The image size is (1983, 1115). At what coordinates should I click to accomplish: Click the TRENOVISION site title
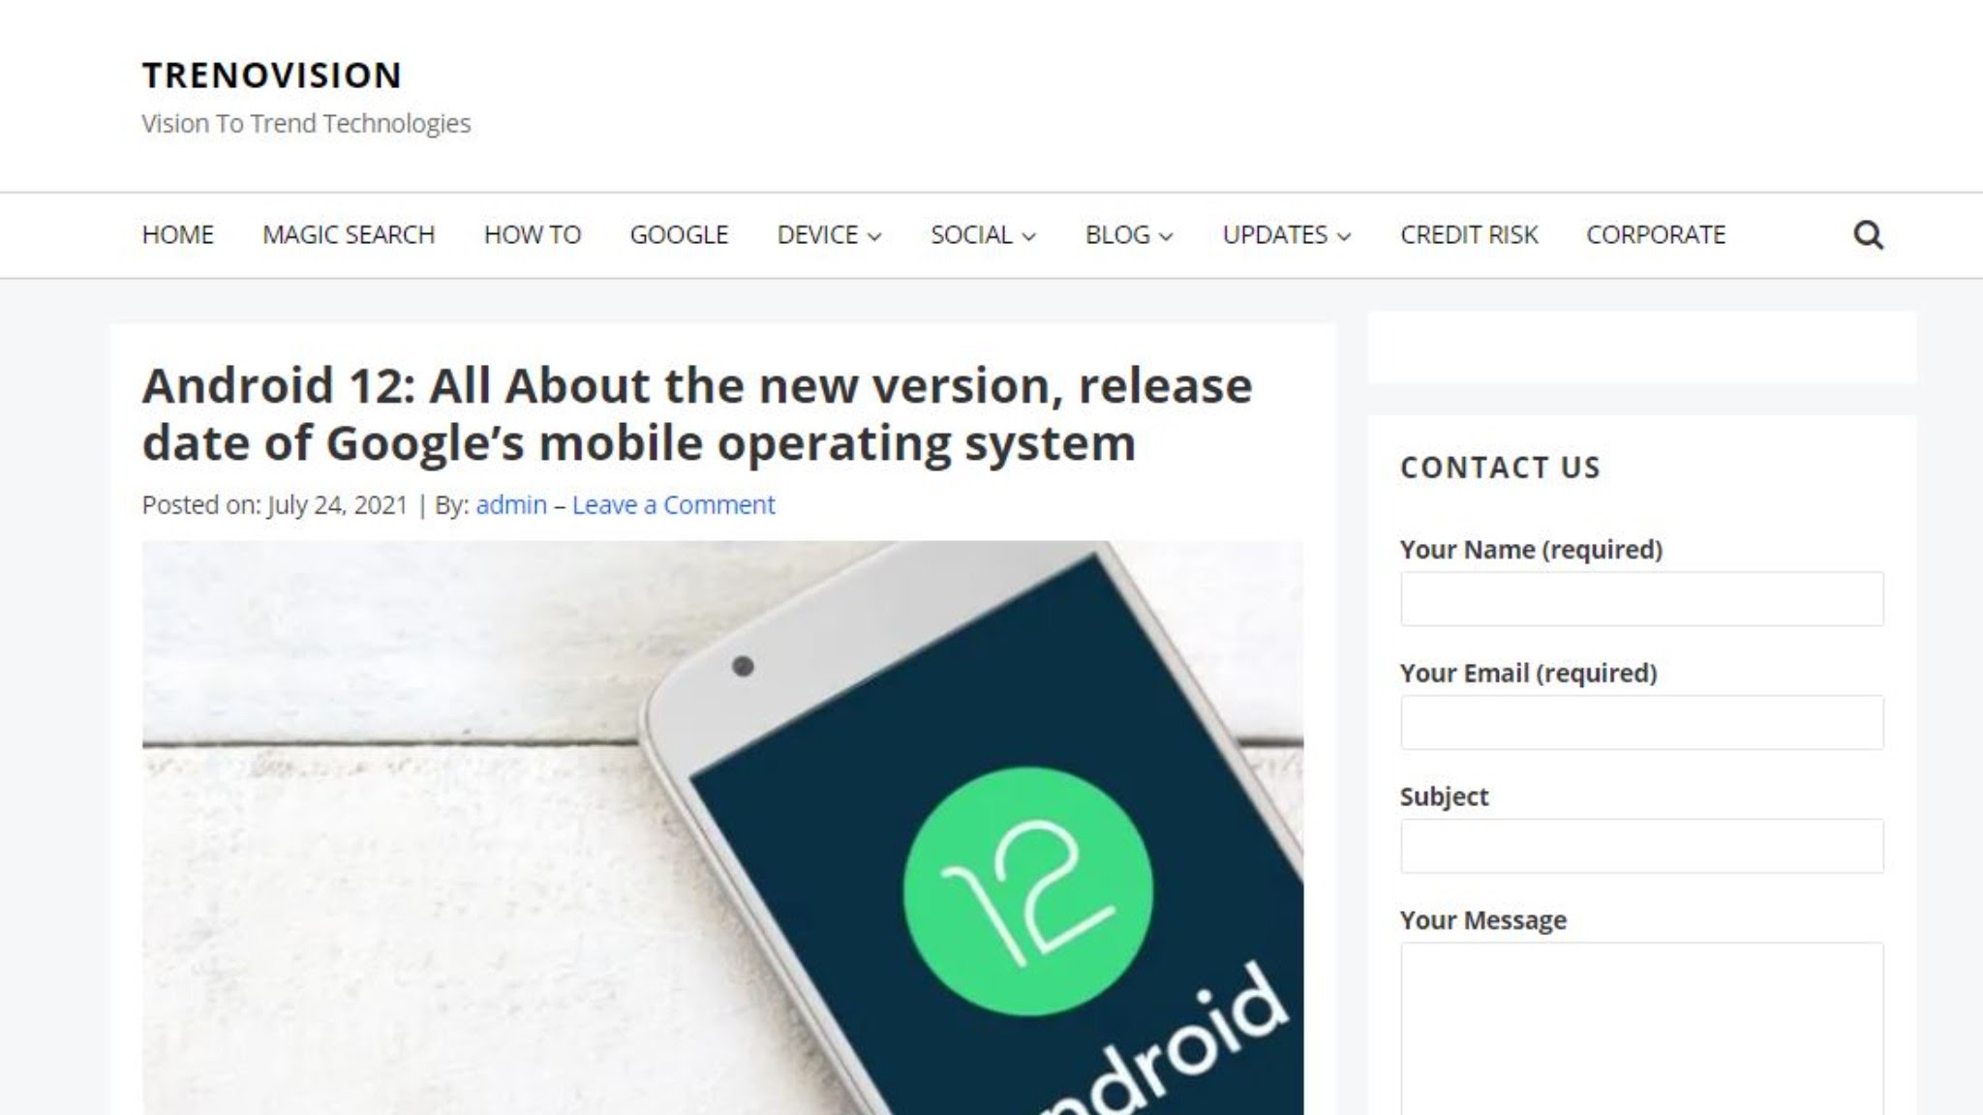[271, 75]
